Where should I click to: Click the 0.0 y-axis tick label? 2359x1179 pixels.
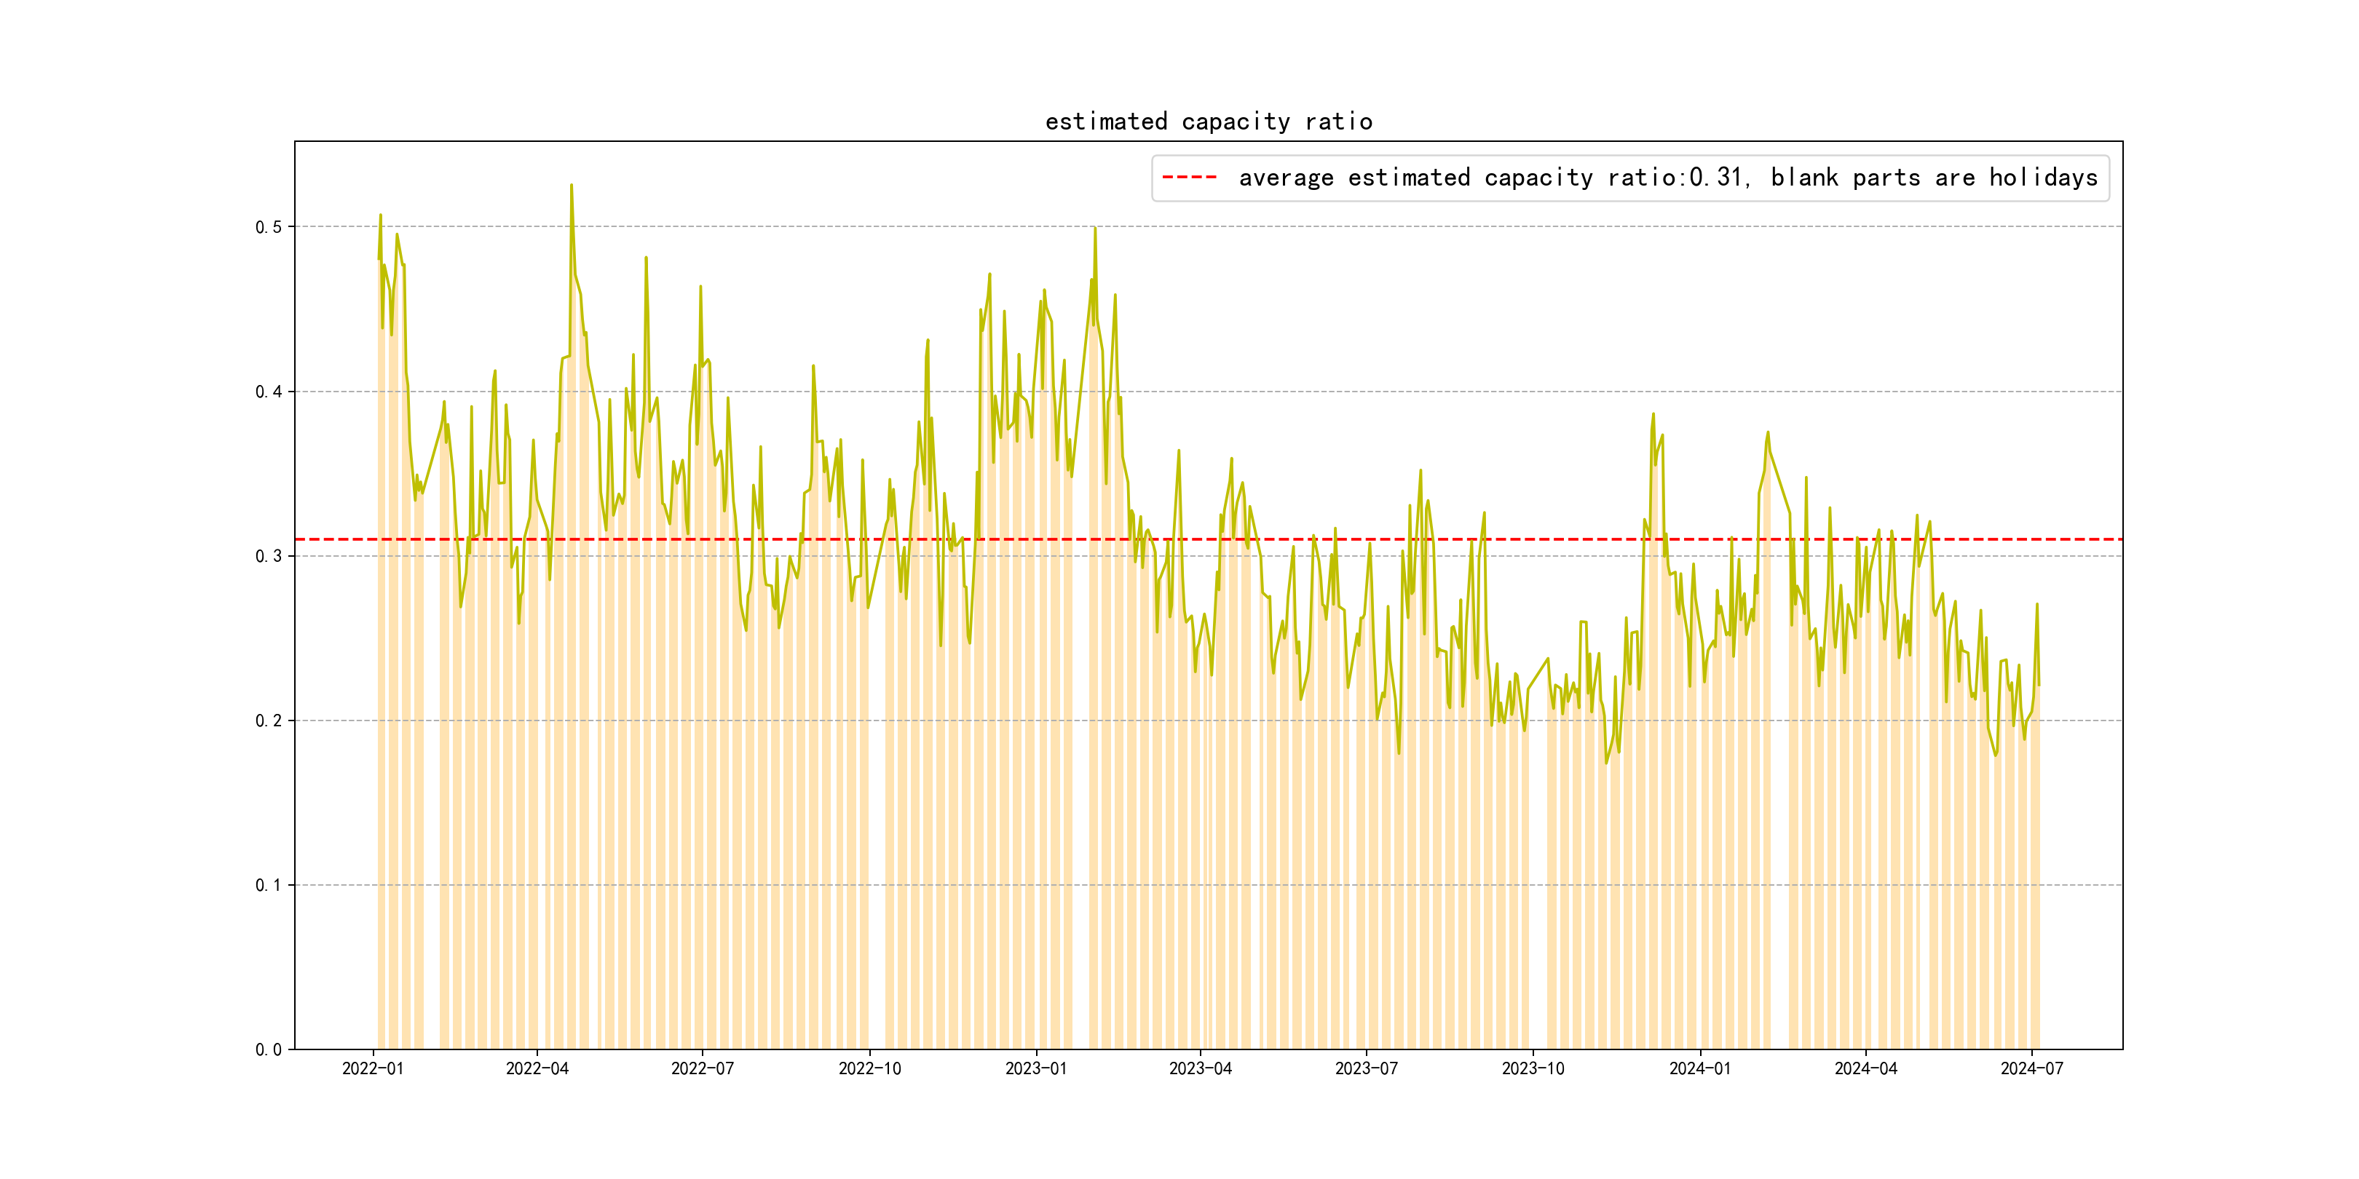point(269,1050)
